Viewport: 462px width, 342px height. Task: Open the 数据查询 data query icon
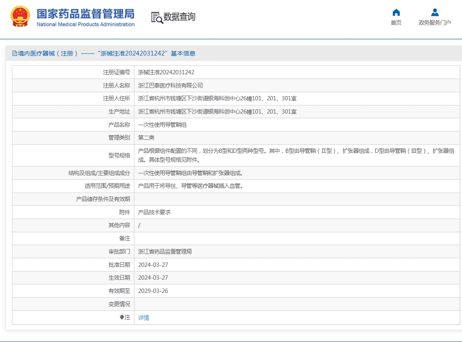pos(157,18)
